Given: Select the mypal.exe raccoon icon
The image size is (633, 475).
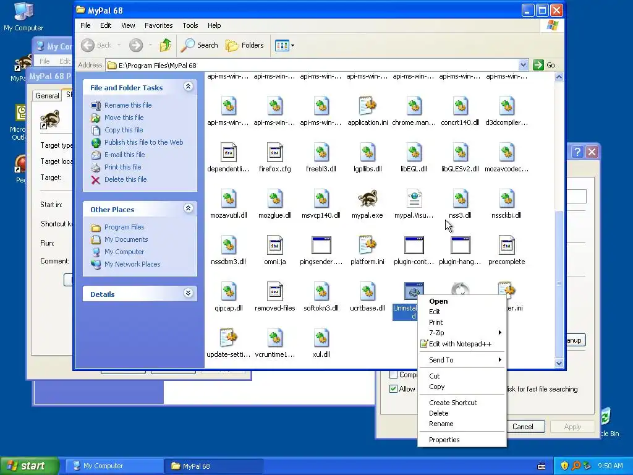Looking at the screenshot, I should click(367, 199).
